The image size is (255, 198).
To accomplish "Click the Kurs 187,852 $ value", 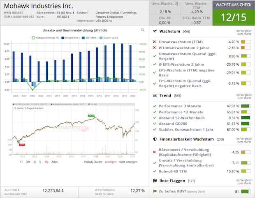I will (x=63, y=17).
